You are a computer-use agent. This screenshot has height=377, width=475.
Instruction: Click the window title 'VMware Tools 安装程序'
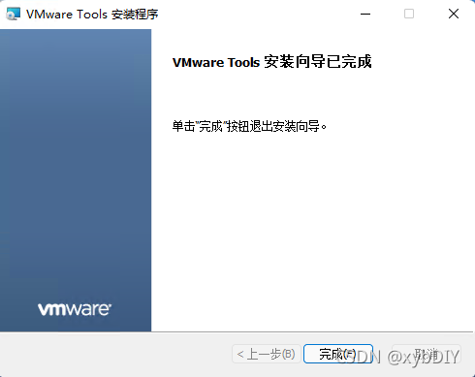[x=92, y=15]
